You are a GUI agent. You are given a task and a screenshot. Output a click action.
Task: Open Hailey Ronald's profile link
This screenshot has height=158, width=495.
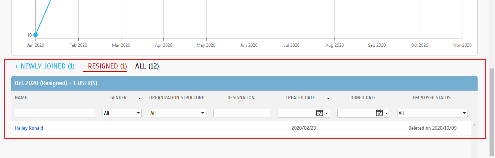[x=29, y=128]
